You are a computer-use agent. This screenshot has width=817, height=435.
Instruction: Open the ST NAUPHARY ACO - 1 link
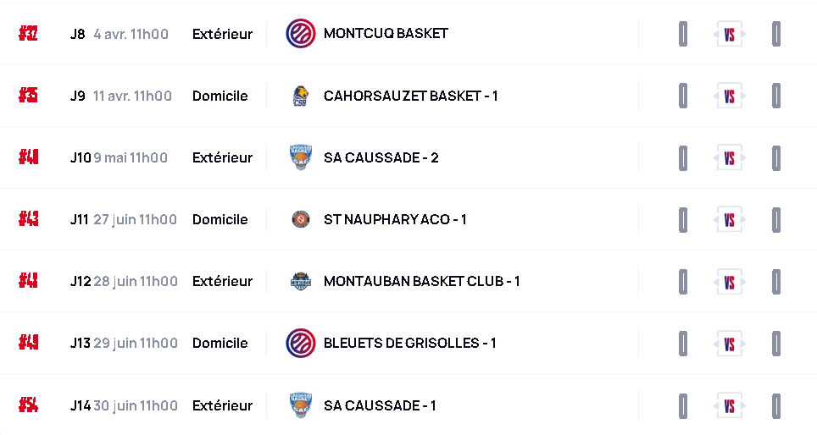tap(395, 219)
